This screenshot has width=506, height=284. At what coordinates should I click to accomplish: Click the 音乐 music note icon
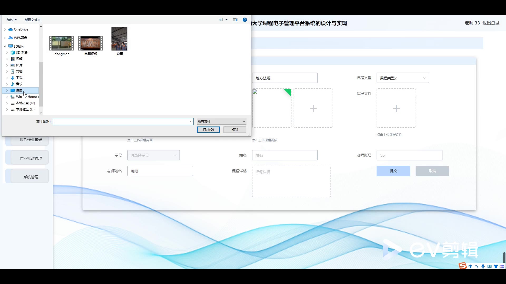click(13, 84)
